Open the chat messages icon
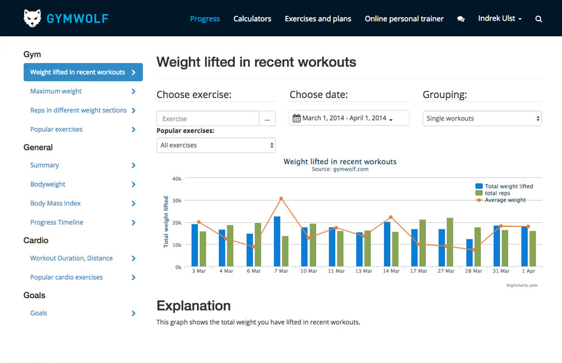This screenshot has height=363, width=562. pyautogui.click(x=460, y=19)
